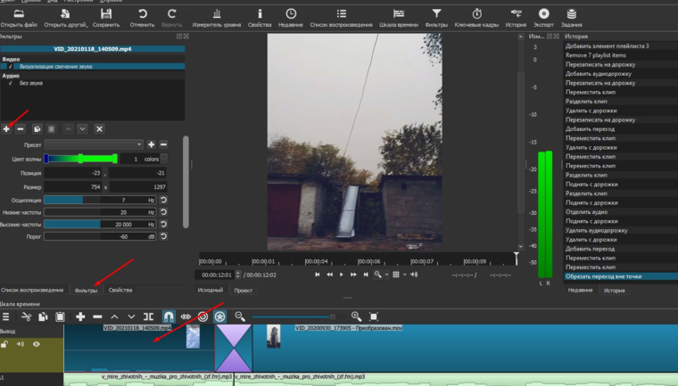This screenshot has width=678, height=386.
Task: Select the Проект player tab
Action: (243, 290)
